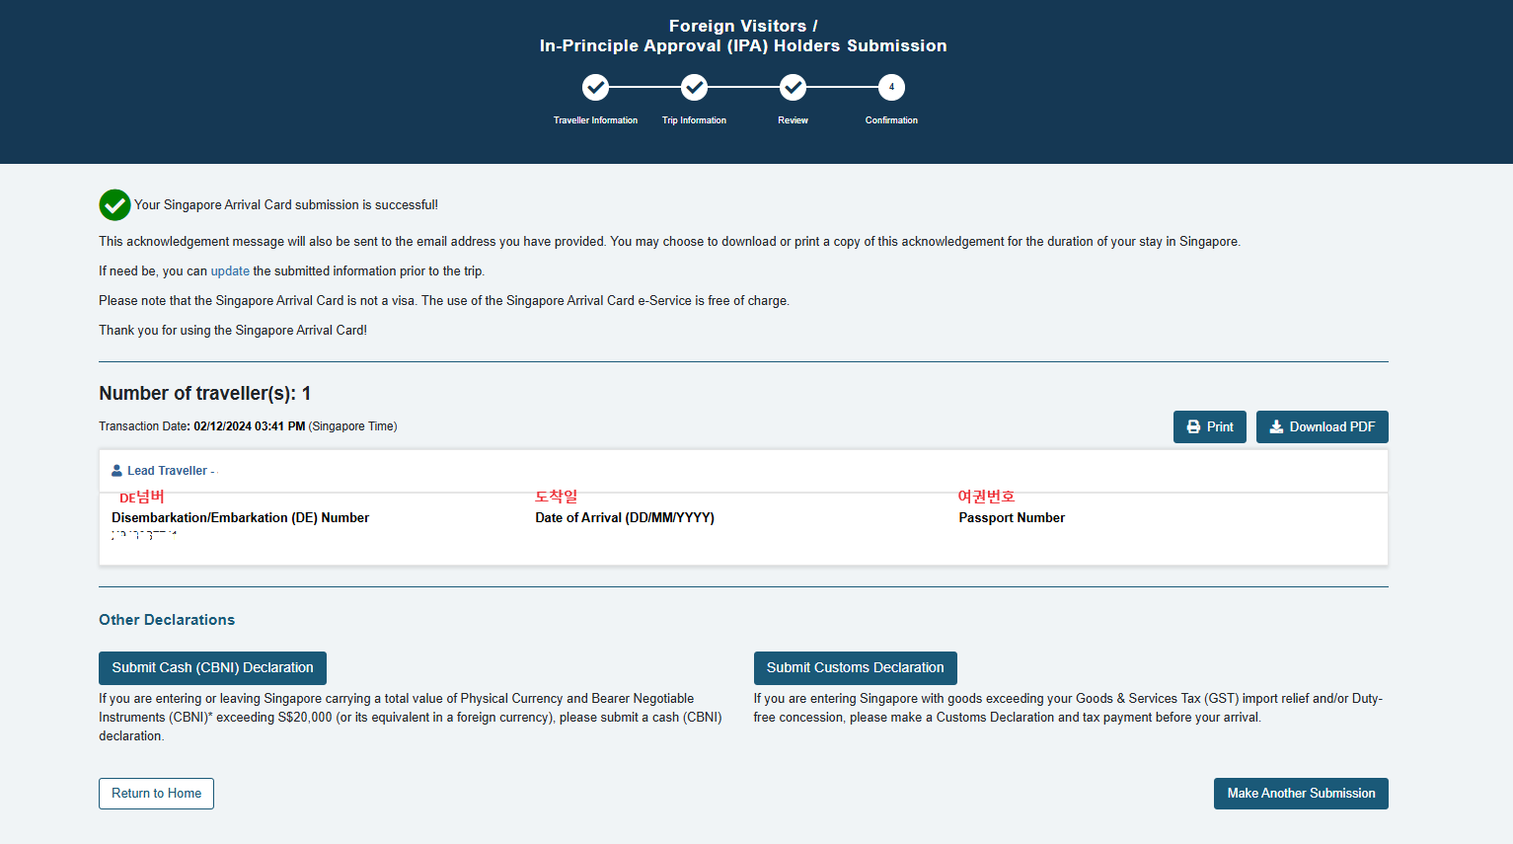The image size is (1513, 844).
Task: Open the Submit Cash (CBNI) Declaration form
Action: [212, 668]
